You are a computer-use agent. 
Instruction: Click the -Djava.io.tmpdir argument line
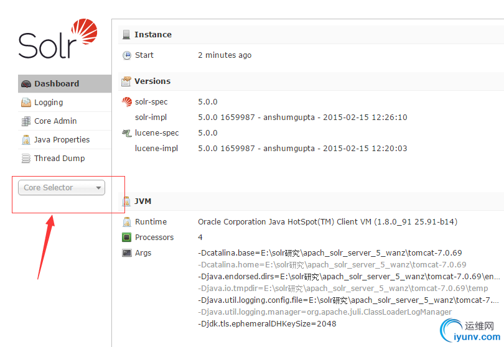pyautogui.click(x=343, y=289)
